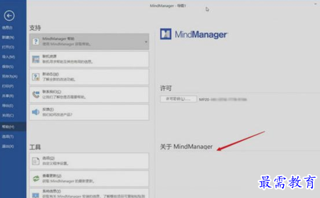
Task: Expand the MindManager 帮助 dropdown arrow
Action: [x=146, y=42]
